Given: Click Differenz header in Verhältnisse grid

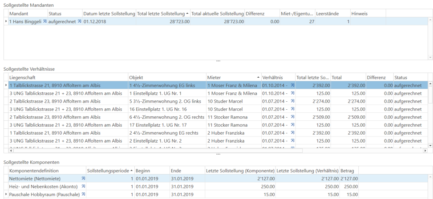Looking at the screenshot, I should [x=380, y=77].
